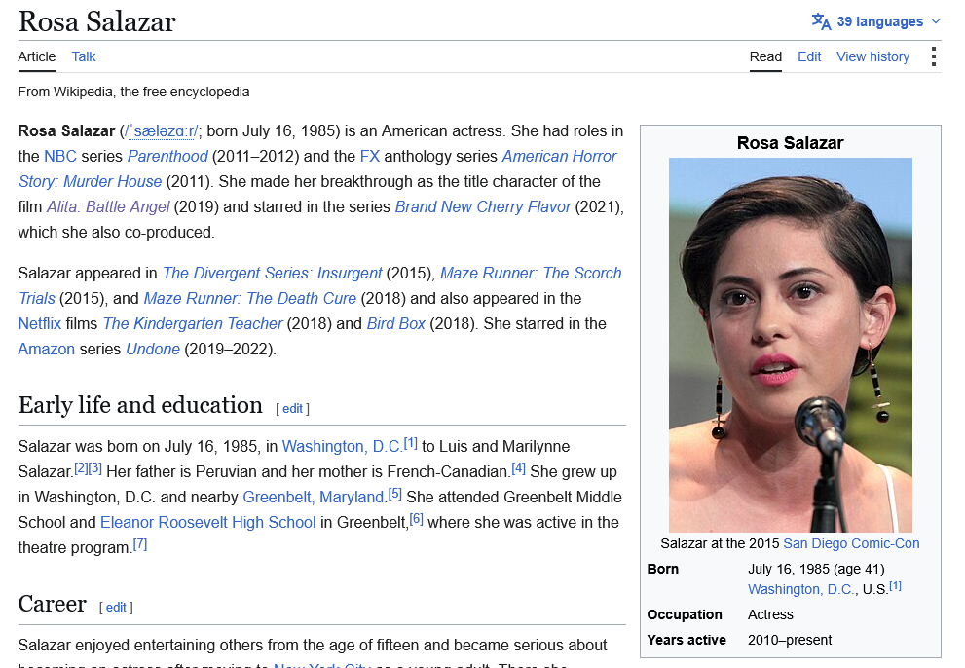The height and width of the screenshot is (668, 965).
Task: Open the San Diego Comic-Con caption link
Action: [x=851, y=543]
